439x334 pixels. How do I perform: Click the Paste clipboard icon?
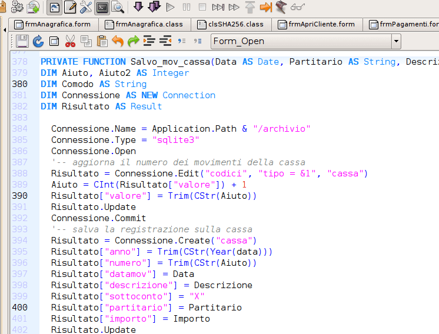tap(102, 41)
